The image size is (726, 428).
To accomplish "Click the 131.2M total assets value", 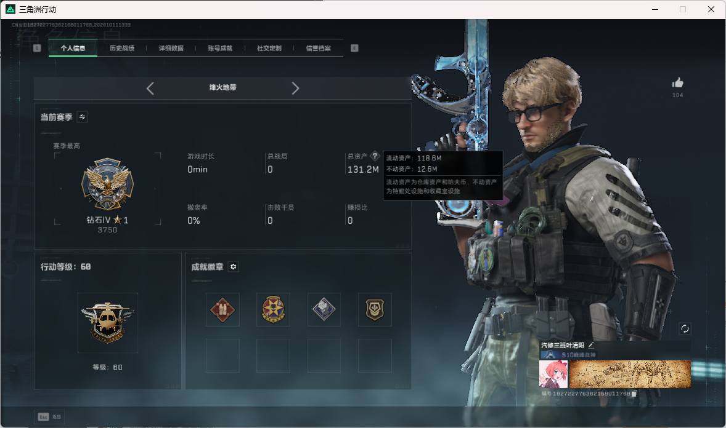I will (363, 170).
